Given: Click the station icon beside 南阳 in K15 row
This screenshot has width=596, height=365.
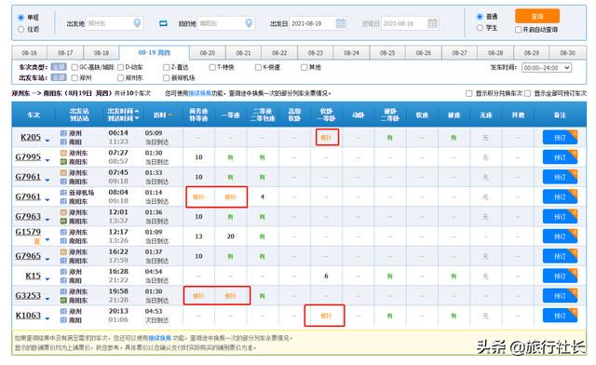Looking at the screenshot, I should pyautogui.click(x=63, y=280).
